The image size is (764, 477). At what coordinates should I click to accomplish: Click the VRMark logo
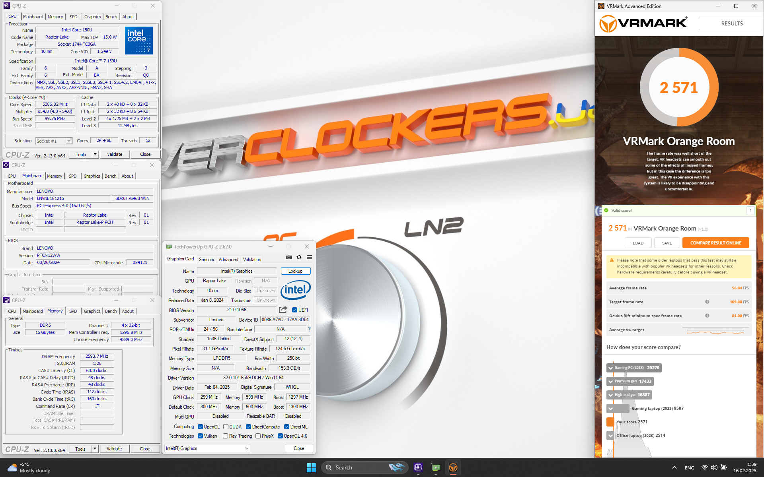643,23
